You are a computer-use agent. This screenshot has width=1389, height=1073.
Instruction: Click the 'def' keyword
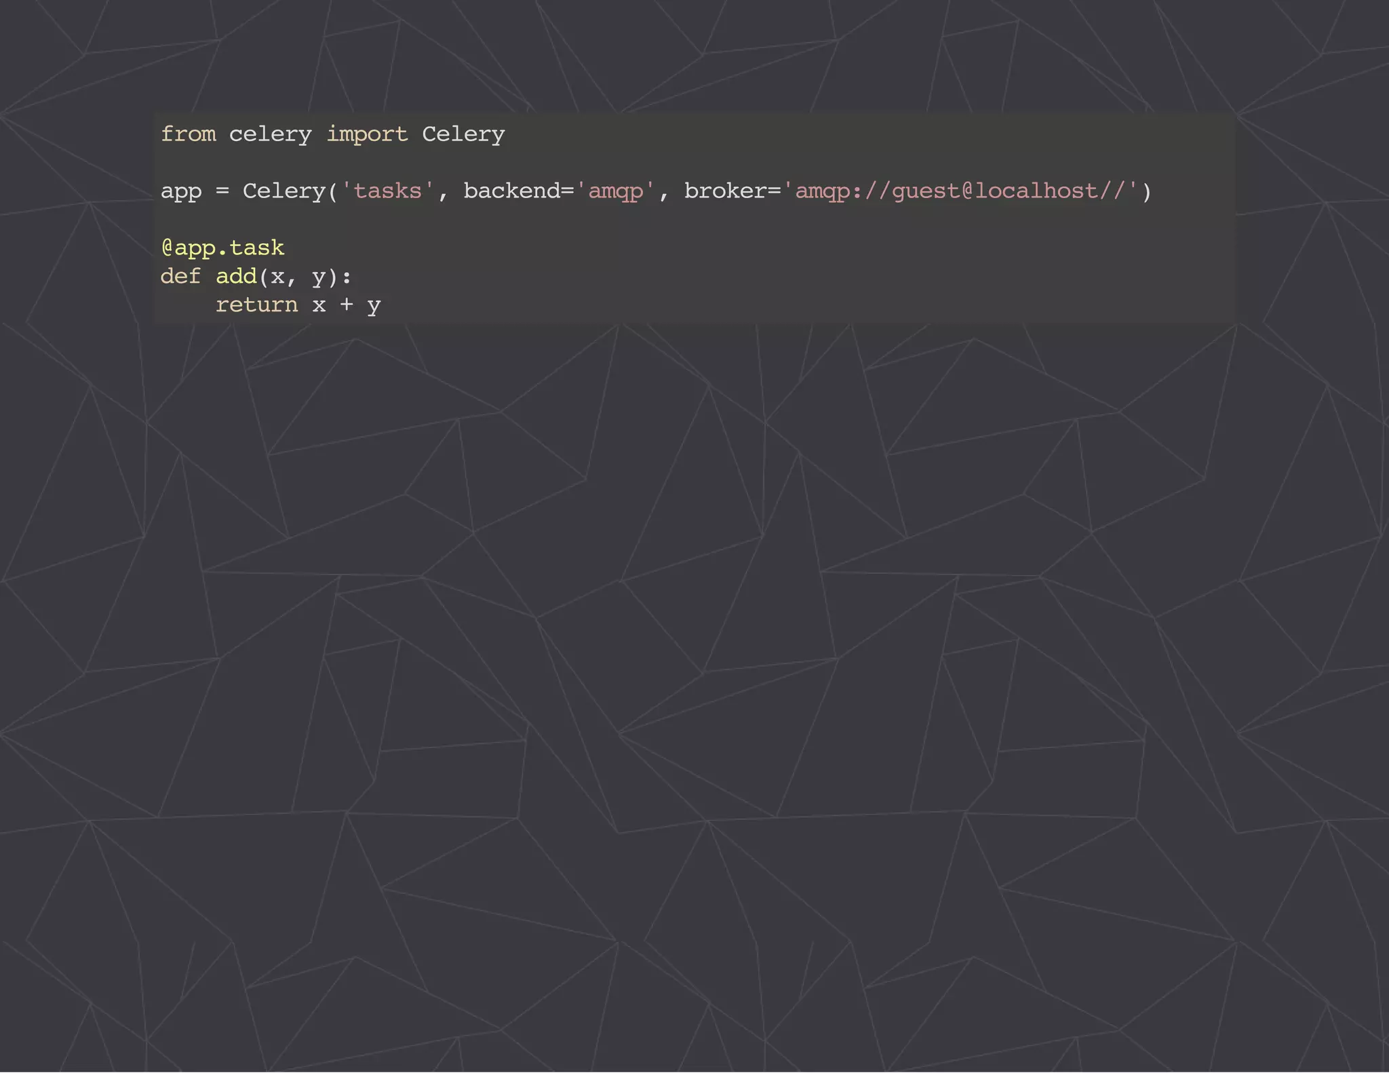[x=180, y=277]
